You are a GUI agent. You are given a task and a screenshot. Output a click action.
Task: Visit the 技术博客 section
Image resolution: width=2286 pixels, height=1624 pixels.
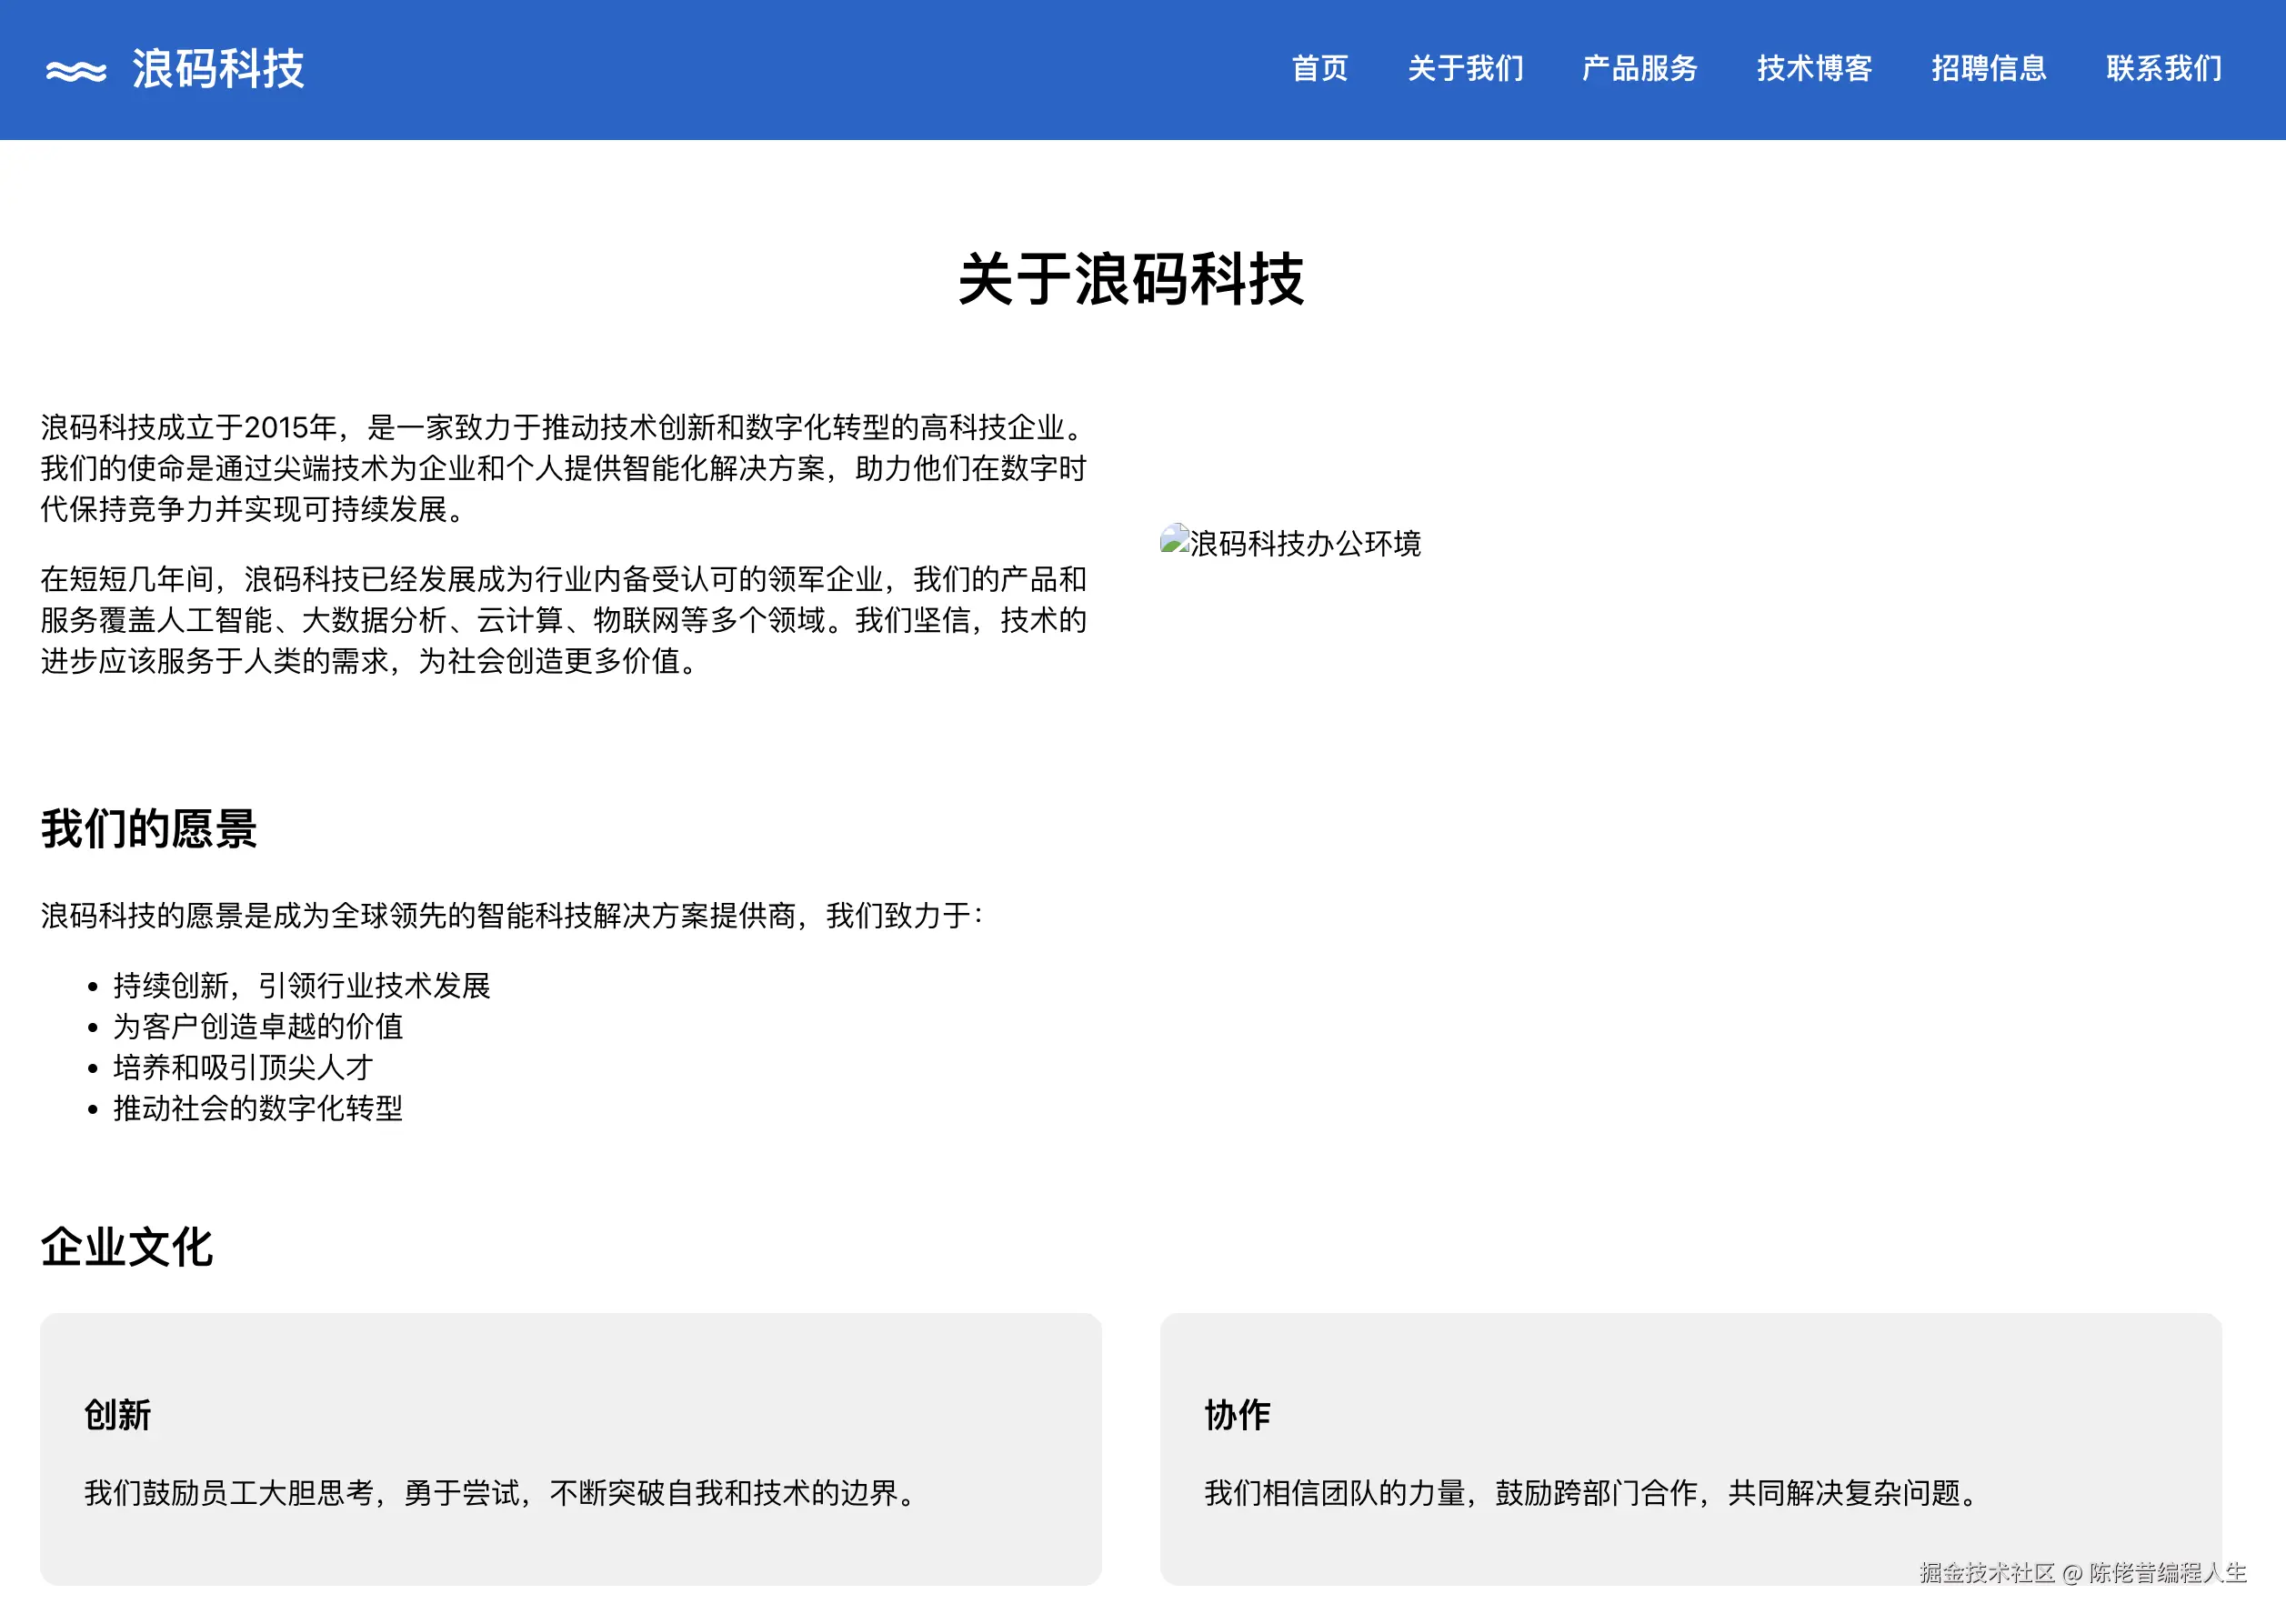[1813, 68]
